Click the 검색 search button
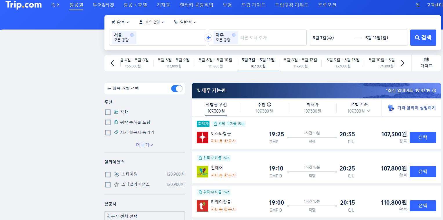 423,37
